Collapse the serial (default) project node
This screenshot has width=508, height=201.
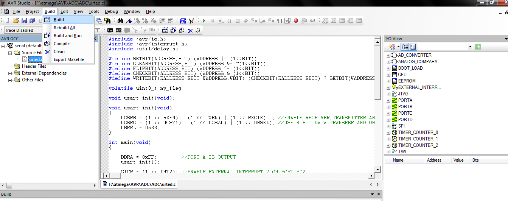3,46
